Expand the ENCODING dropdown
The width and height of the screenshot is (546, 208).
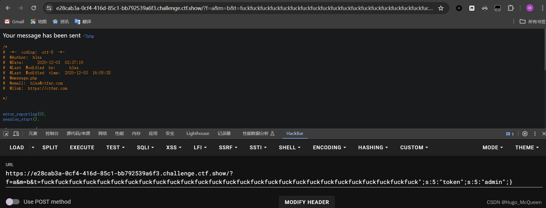tap(329, 148)
